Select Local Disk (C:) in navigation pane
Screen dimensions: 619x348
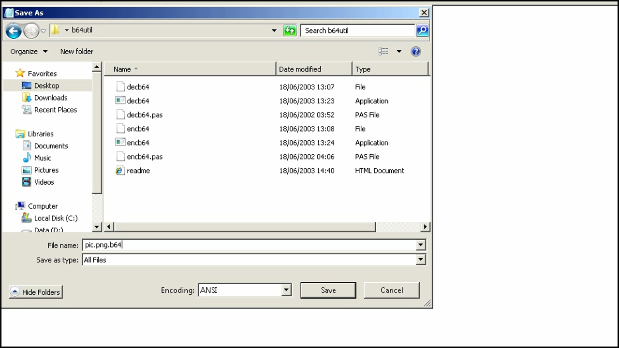[x=56, y=218]
